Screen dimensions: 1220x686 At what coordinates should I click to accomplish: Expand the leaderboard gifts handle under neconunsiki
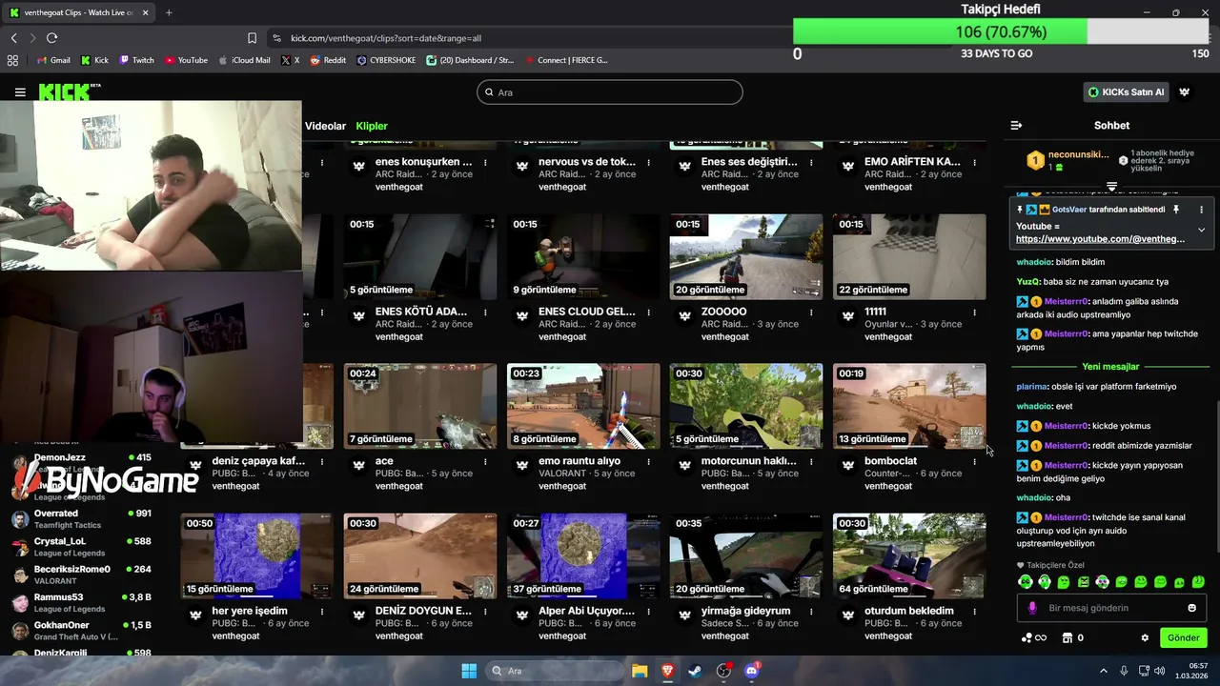(1111, 187)
